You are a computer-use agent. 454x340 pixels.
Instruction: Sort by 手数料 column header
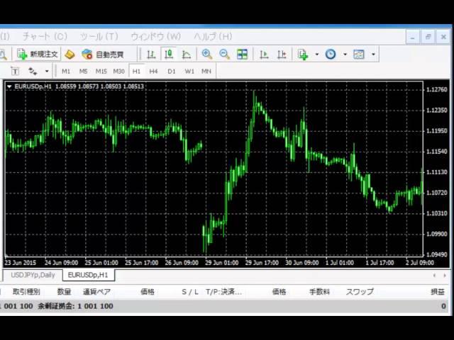pyautogui.click(x=319, y=292)
